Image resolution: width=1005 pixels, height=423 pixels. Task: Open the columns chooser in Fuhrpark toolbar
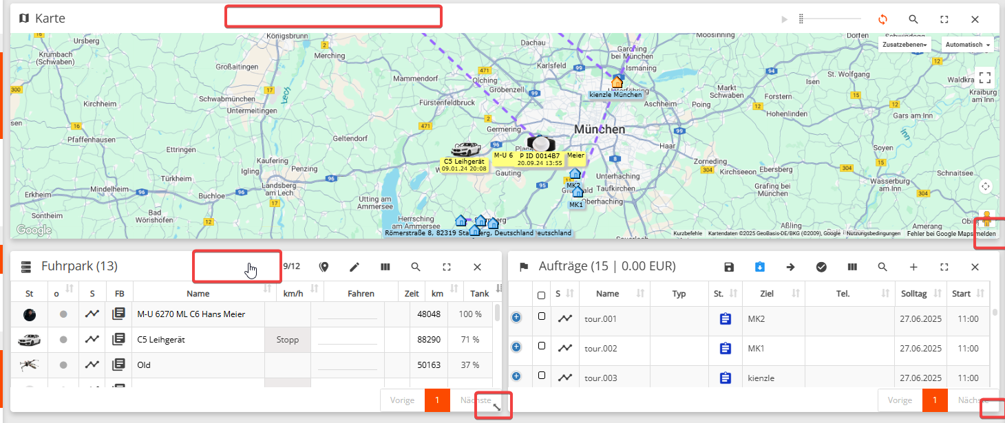pyautogui.click(x=385, y=267)
